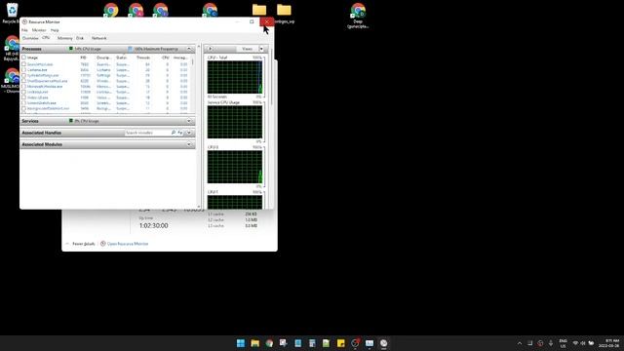Expand the Services section
This screenshot has width=624, height=351.
(x=189, y=121)
